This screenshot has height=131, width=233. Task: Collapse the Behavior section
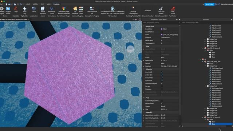144,69
